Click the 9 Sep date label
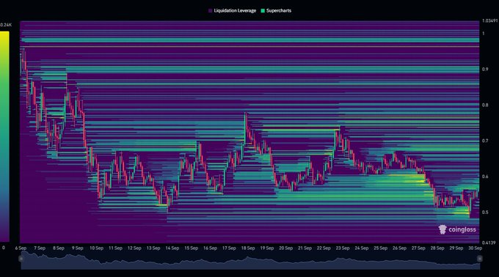 point(78,248)
